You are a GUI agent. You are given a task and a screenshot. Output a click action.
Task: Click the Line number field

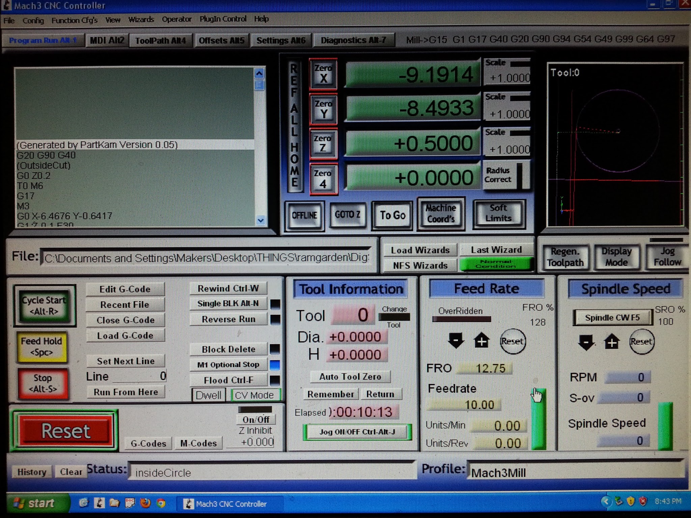139,376
